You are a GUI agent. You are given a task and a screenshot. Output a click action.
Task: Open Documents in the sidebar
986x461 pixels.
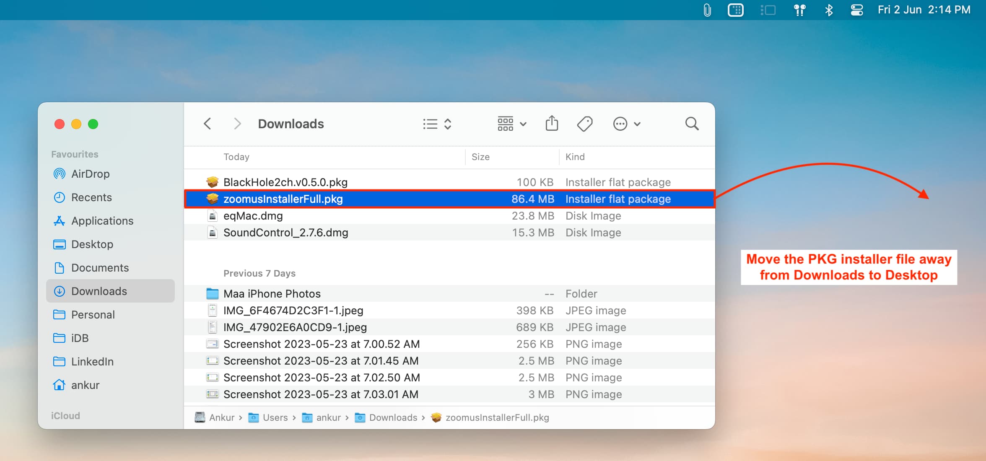(111, 267)
